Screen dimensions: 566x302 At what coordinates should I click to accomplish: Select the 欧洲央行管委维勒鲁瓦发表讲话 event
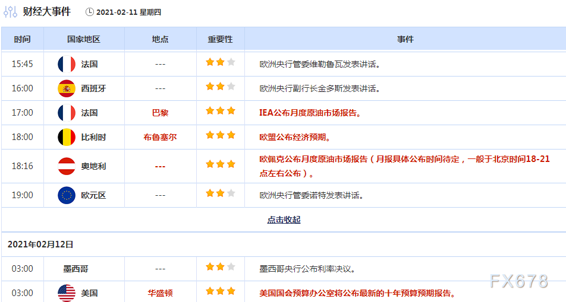tap(319, 64)
